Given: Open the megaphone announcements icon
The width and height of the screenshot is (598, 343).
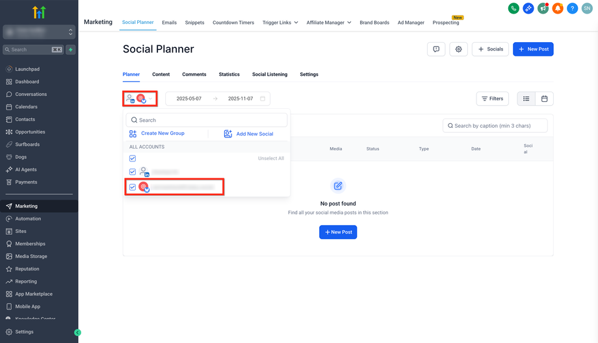Looking at the screenshot, I should pos(543,8).
